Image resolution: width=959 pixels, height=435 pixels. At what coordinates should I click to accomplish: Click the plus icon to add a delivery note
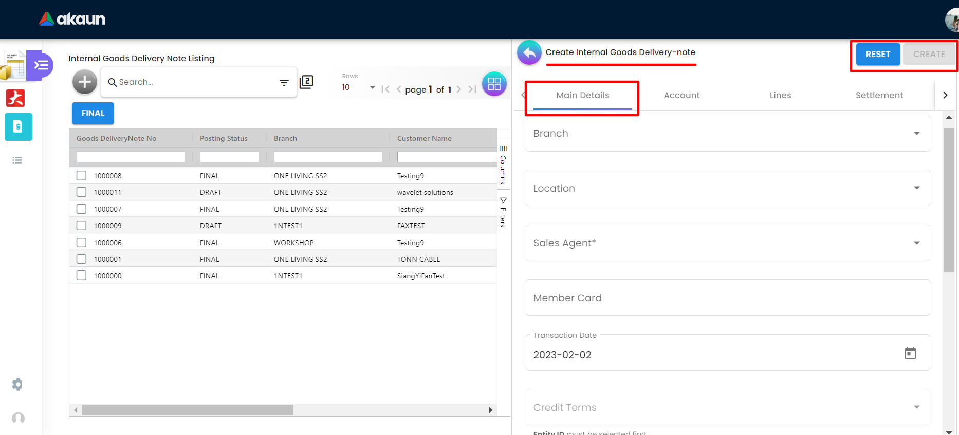(85, 82)
